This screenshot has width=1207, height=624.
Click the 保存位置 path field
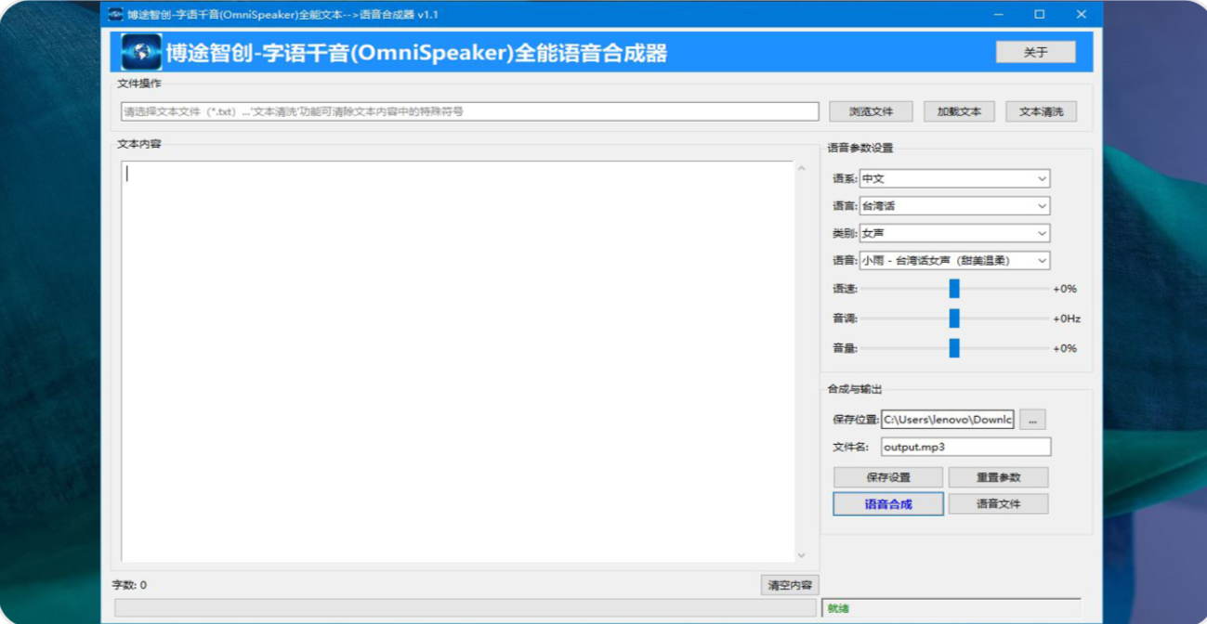coord(947,420)
